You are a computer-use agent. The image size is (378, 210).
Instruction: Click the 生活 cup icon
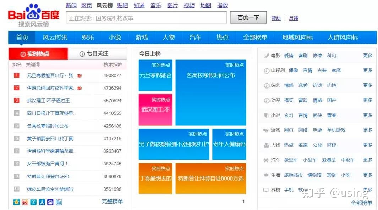[x=266, y=175]
